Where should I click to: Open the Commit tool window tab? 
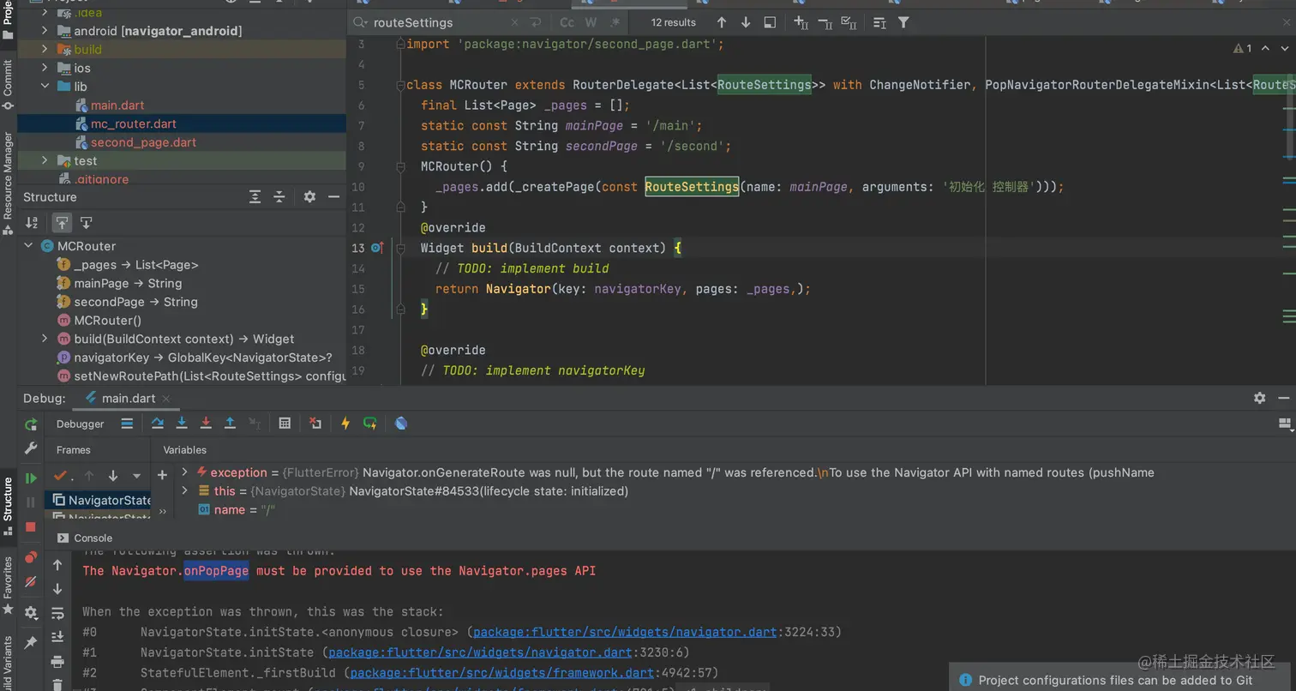8,85
